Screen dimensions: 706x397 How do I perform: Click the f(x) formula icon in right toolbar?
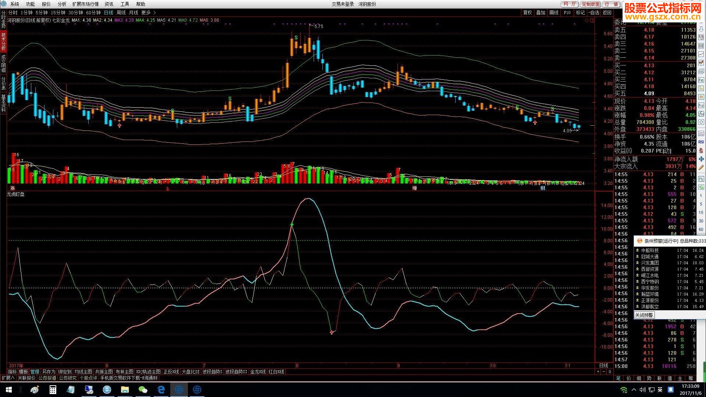701,114
